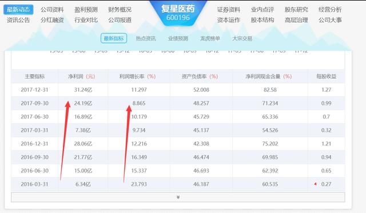Open 资本运作 link
Screen dimensions: 366x213
pos(229,20)
